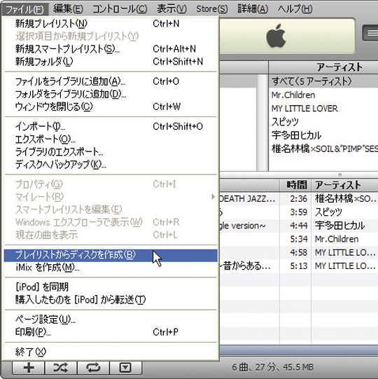Select 椎名林檎×SOIL&"PIMP"SES in artist browser
The width and height of the screenshot is (378, 379).
[323, 149]
